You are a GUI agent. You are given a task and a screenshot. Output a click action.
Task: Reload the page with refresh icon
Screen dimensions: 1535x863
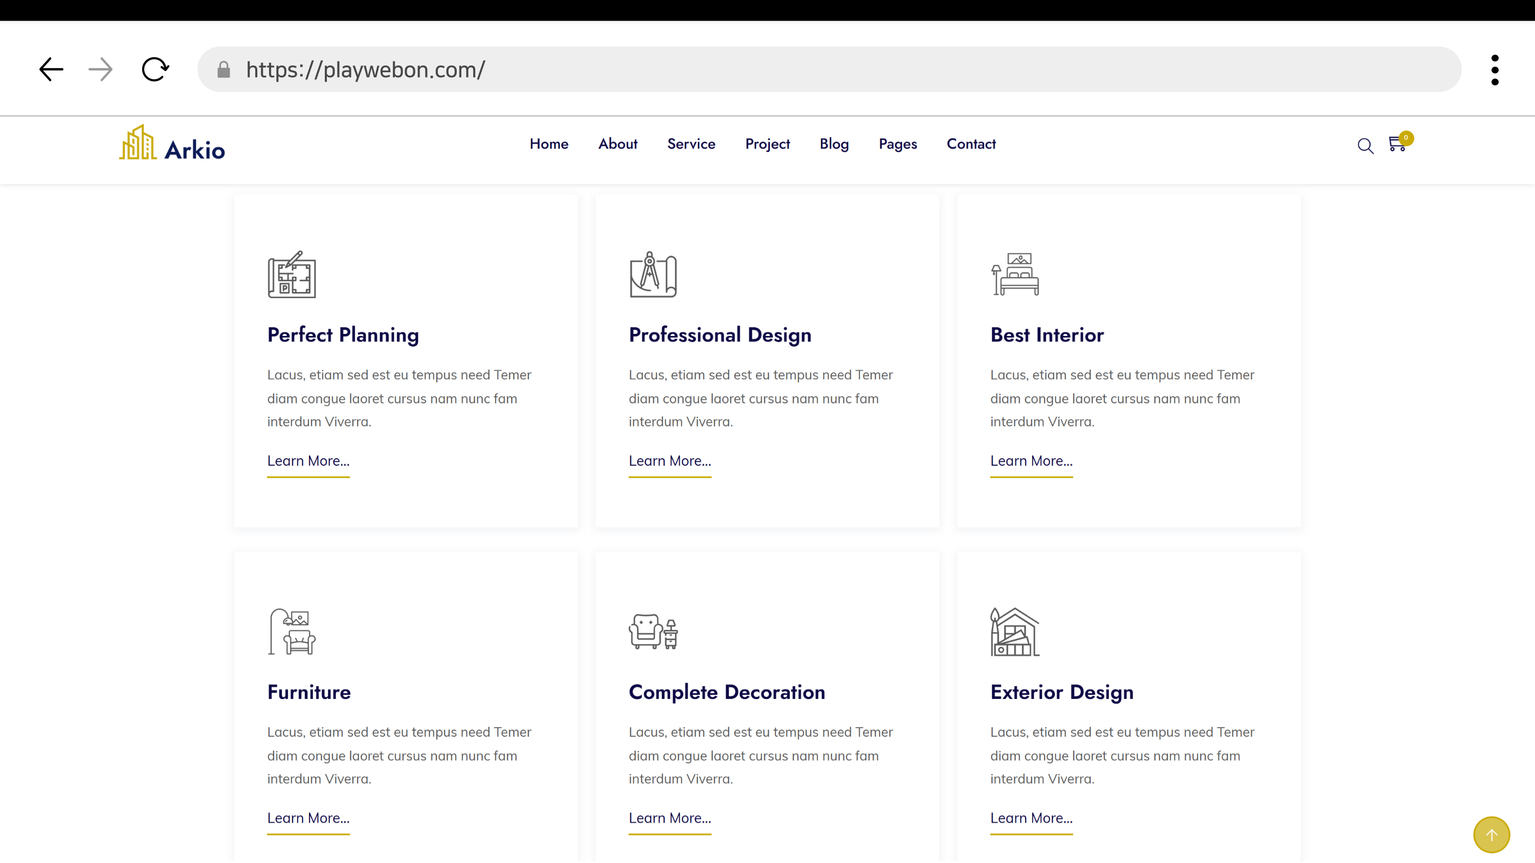[155, 70]
